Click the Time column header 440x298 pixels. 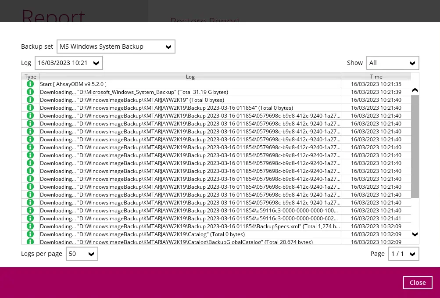coord(376,76)
